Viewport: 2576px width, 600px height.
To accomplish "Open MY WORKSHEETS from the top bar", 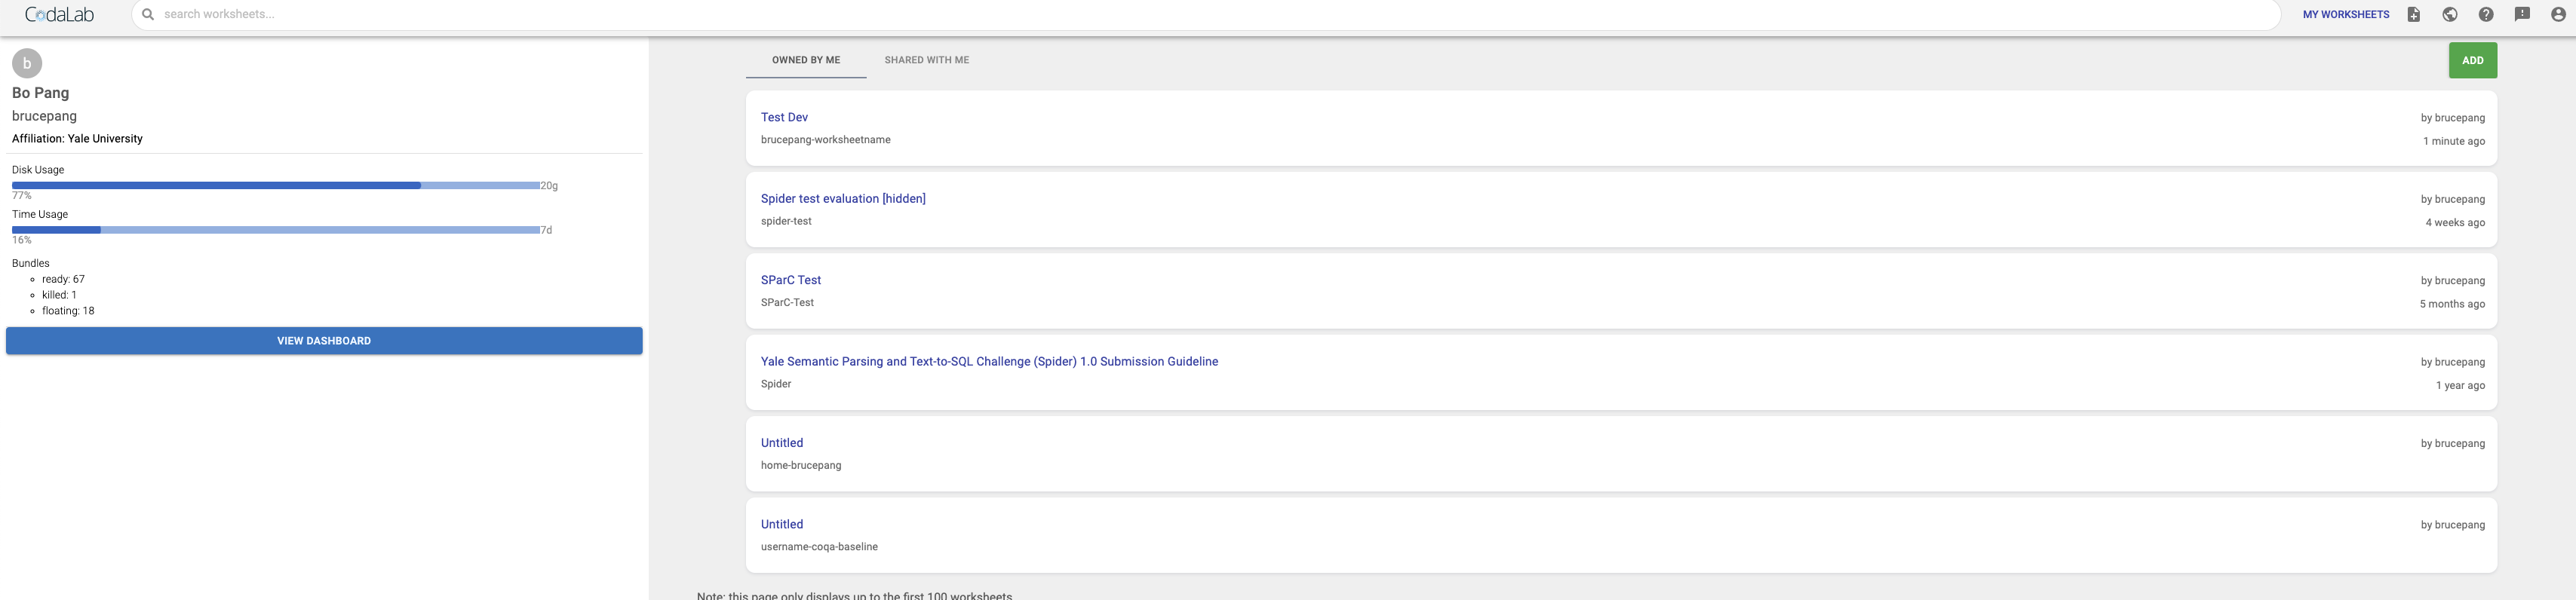I will point(2345,14).
